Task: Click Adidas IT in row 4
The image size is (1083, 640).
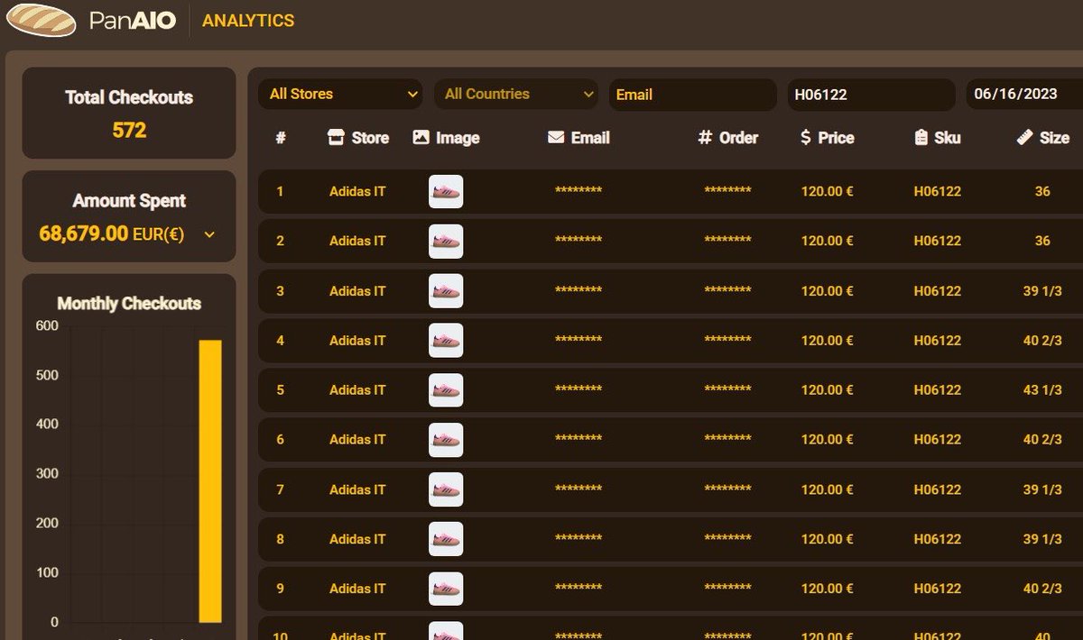Action: coord(357,340)
